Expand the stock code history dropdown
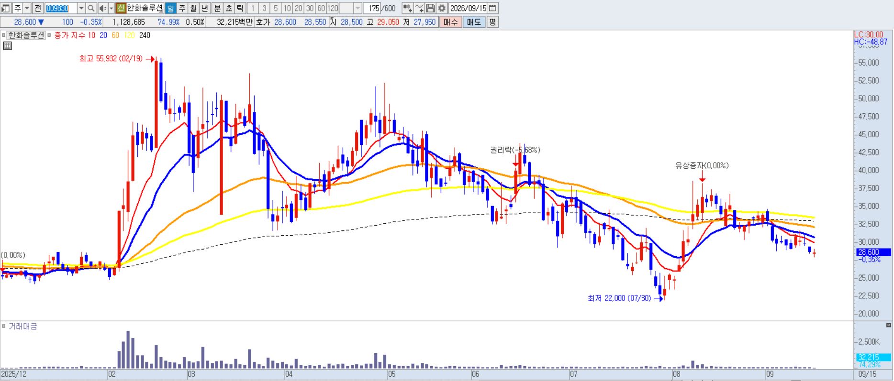The height and width of the screenshot is (381, 894). (x=81, y=8)
